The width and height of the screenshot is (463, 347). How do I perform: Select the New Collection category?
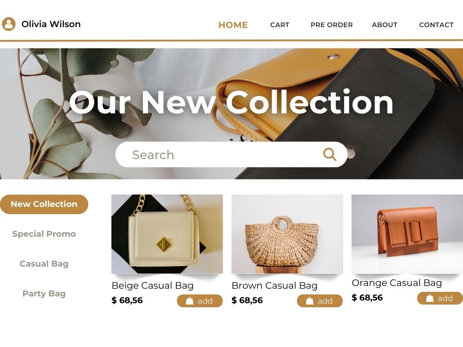point(44,204)
